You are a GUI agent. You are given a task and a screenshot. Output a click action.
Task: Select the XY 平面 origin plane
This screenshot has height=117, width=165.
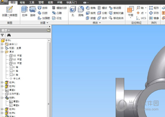tap(15, 63)
